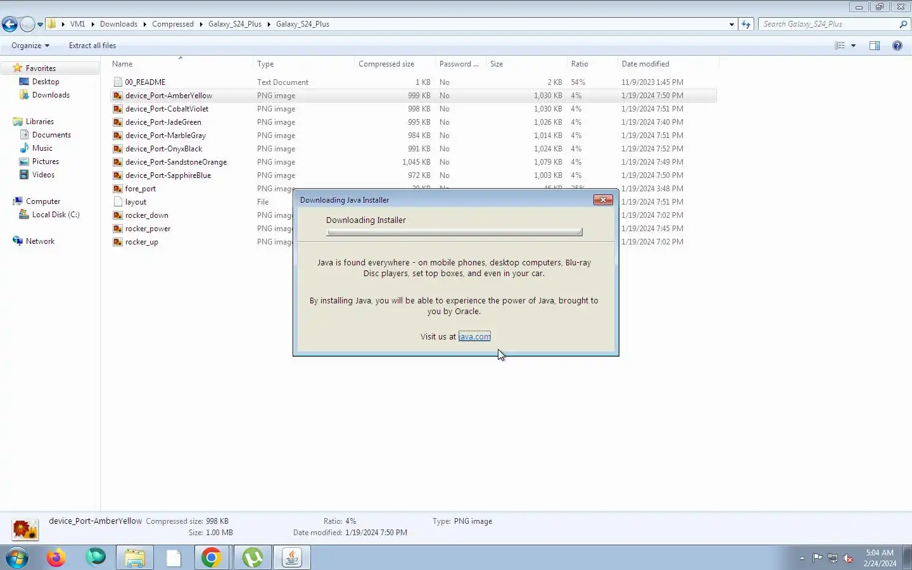The width and height of the screenshot is (912, 570).
Task: Select the 00_README file icon
Action: coord(117,82)
